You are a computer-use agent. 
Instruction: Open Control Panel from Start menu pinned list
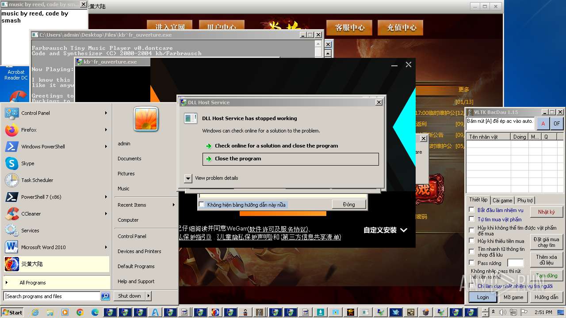coord(56,113)
